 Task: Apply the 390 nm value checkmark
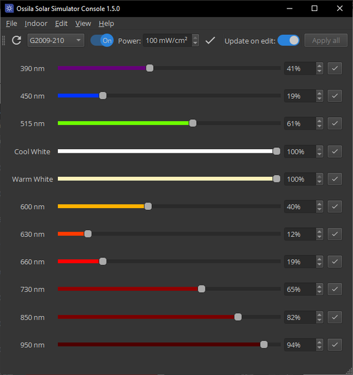click(x=335, y=68)
